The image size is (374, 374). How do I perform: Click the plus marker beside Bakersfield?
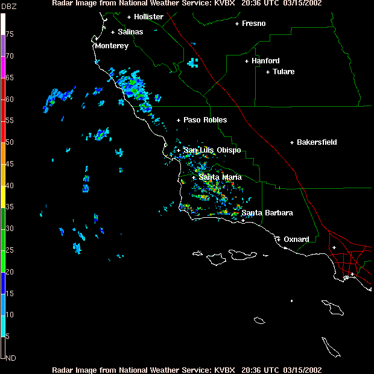[x=292, y=143]
